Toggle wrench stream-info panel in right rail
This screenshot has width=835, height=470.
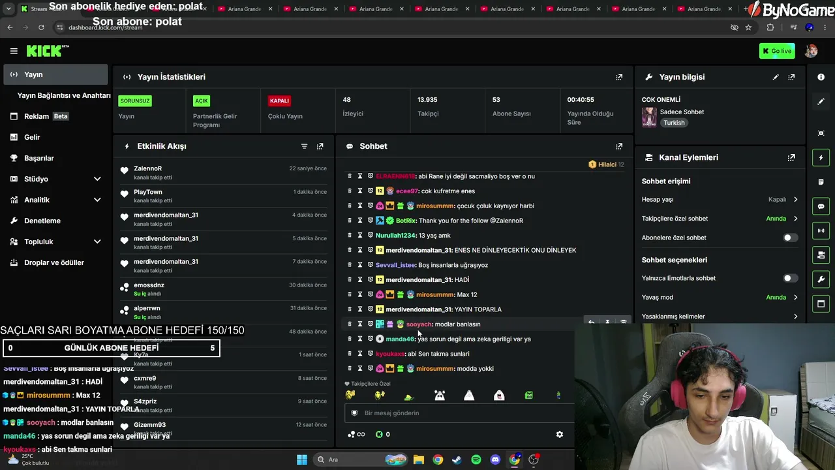(x=821, y=279)
